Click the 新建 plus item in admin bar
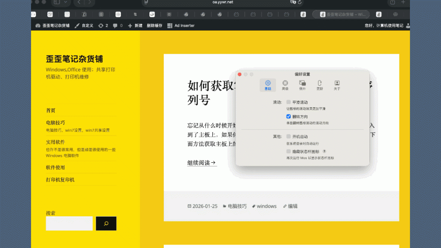 [x=135, y=26]
